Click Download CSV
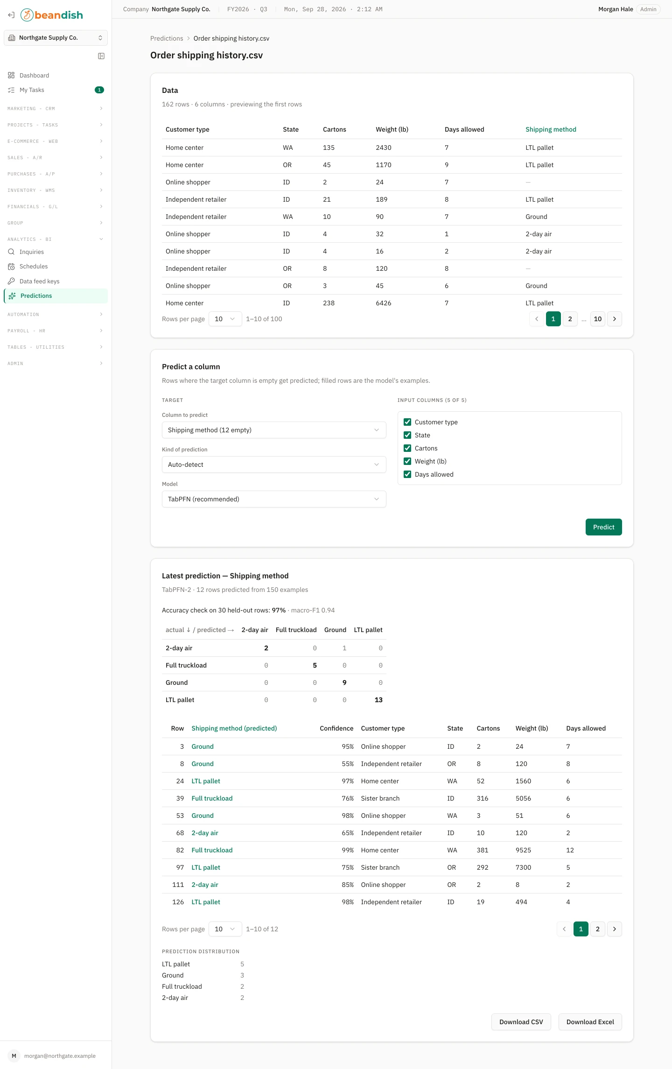The image size is (672, 1069). pyautogui.click(x=521, y=1022)
